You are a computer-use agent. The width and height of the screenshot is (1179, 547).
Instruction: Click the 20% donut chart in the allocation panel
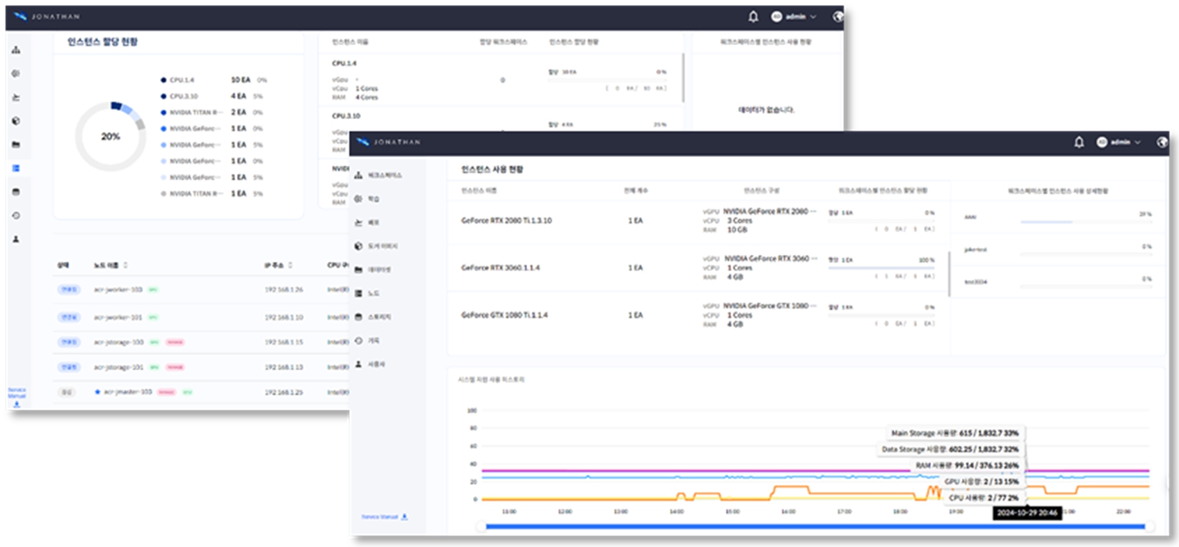point(111,136)
